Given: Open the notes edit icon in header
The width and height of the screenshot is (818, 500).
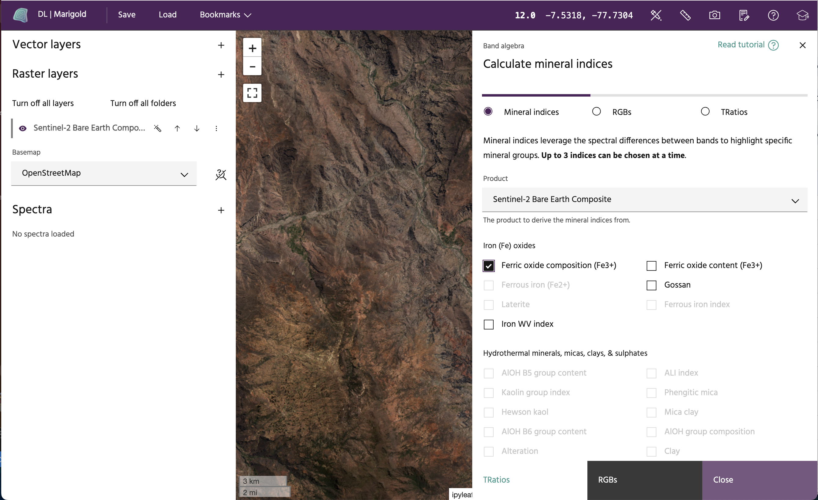Looking at the screenshot, I should [744, 15].
